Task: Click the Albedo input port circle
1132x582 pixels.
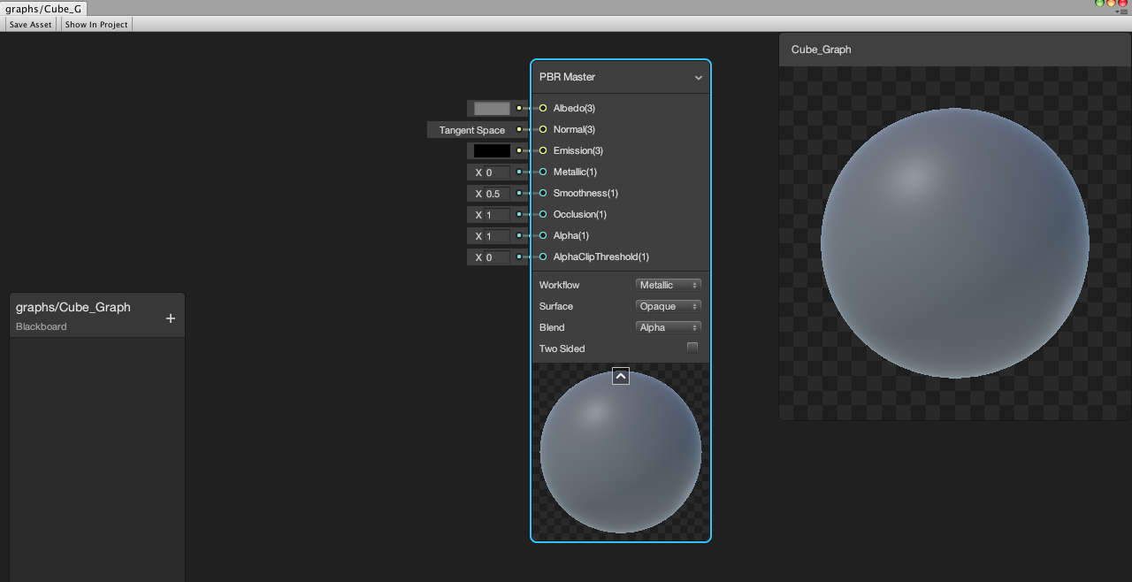Action: (543, 108)
